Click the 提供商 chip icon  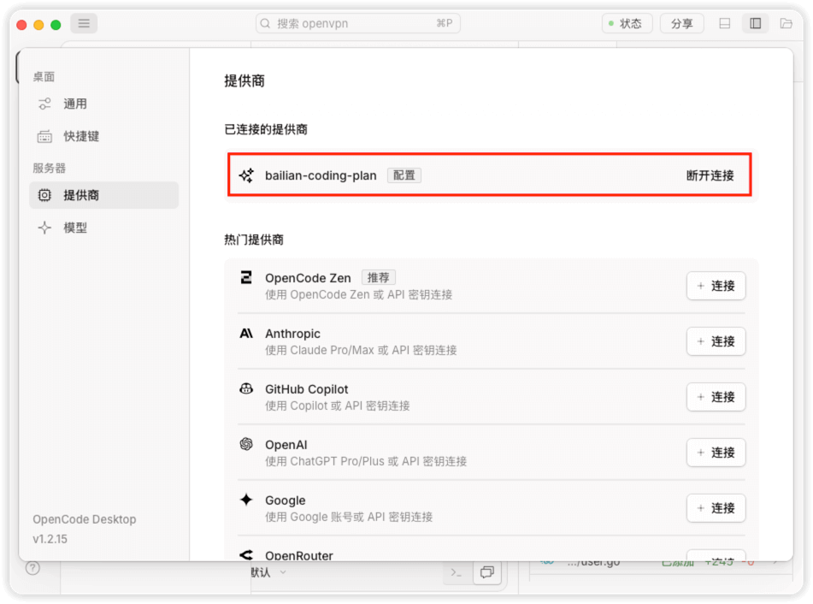point(44,195)
